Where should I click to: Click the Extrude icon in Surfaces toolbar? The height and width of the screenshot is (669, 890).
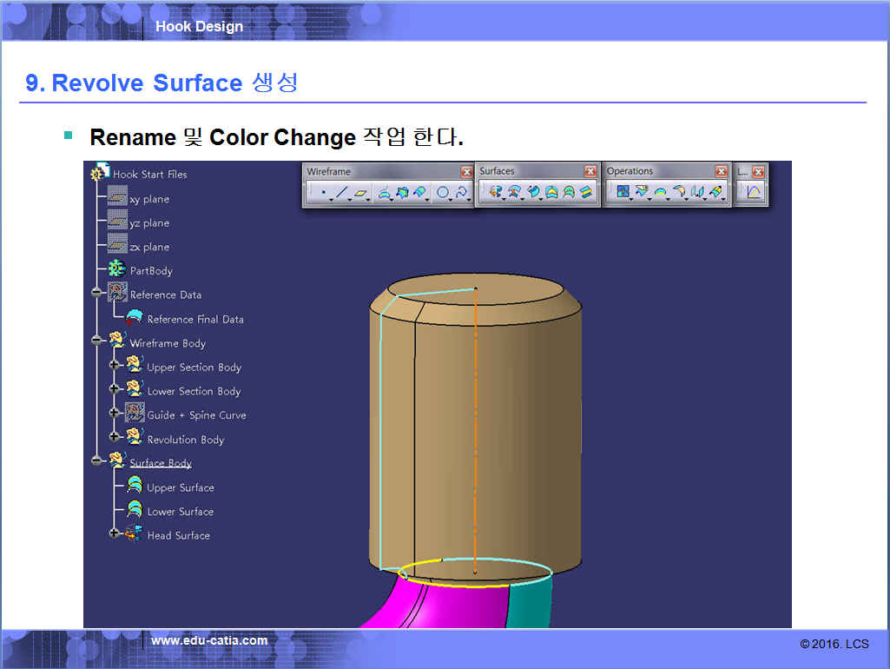coord(496,193)
